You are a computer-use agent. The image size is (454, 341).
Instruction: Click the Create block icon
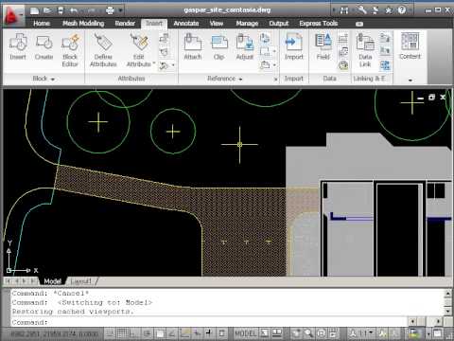click(x=44, y=43)
